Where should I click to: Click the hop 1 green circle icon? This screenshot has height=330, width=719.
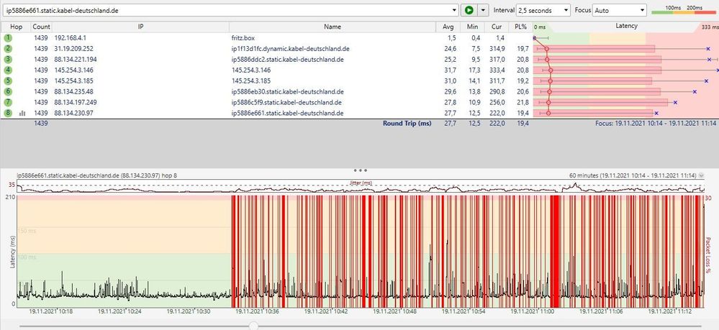click(8, 37)
